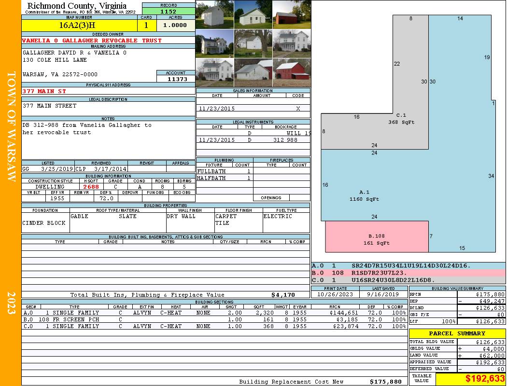Image resolution: width=507 pixels, height=386 pixels.
Task: Click print date 10/26/2023
Action: click(x=335, y=295)
